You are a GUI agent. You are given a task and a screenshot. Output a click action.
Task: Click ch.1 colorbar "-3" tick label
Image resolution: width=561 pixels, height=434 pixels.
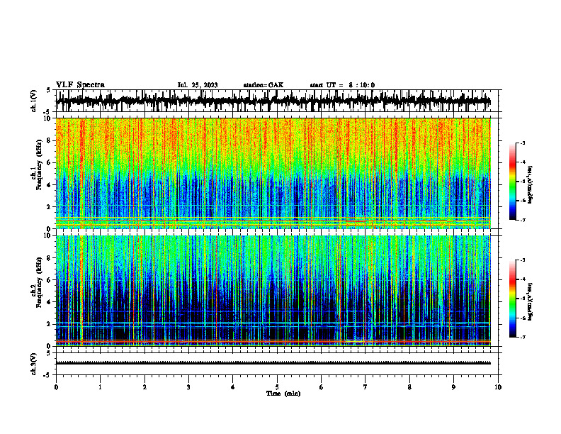tap(523, 143)
